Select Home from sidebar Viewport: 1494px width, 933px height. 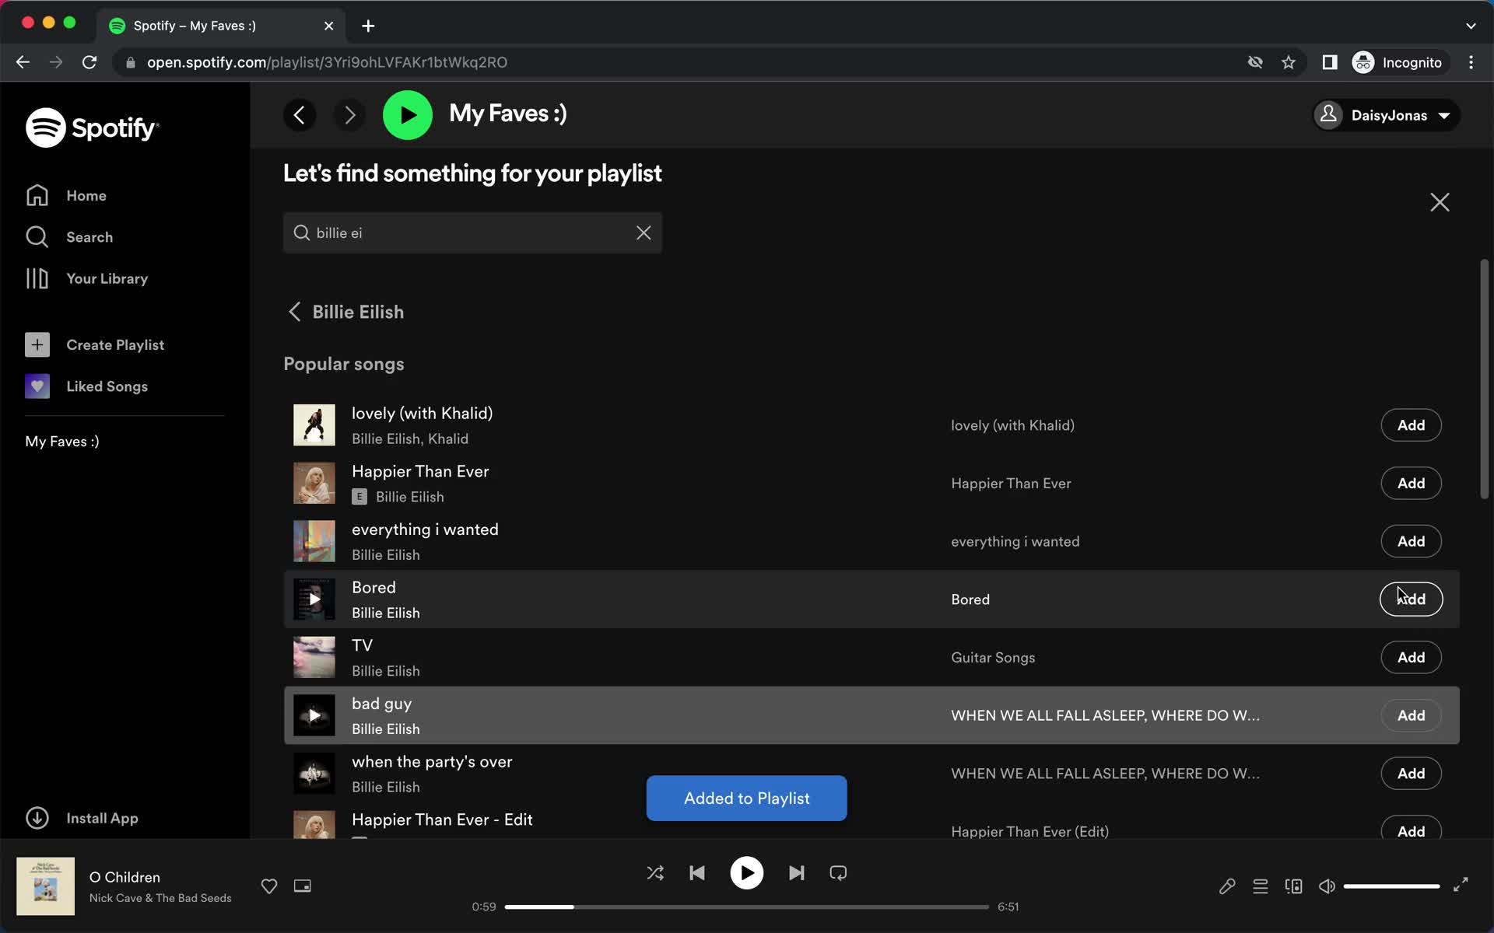(x=86, y=194)
